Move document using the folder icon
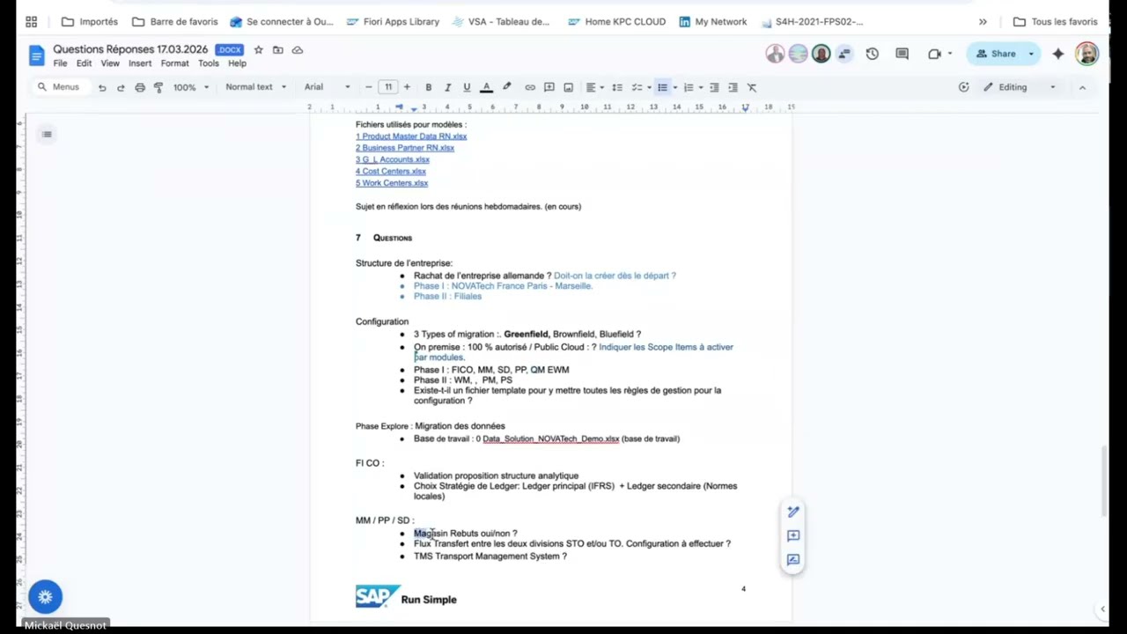The height and width of the screenshot is (634, 1127). click(277, 50)
